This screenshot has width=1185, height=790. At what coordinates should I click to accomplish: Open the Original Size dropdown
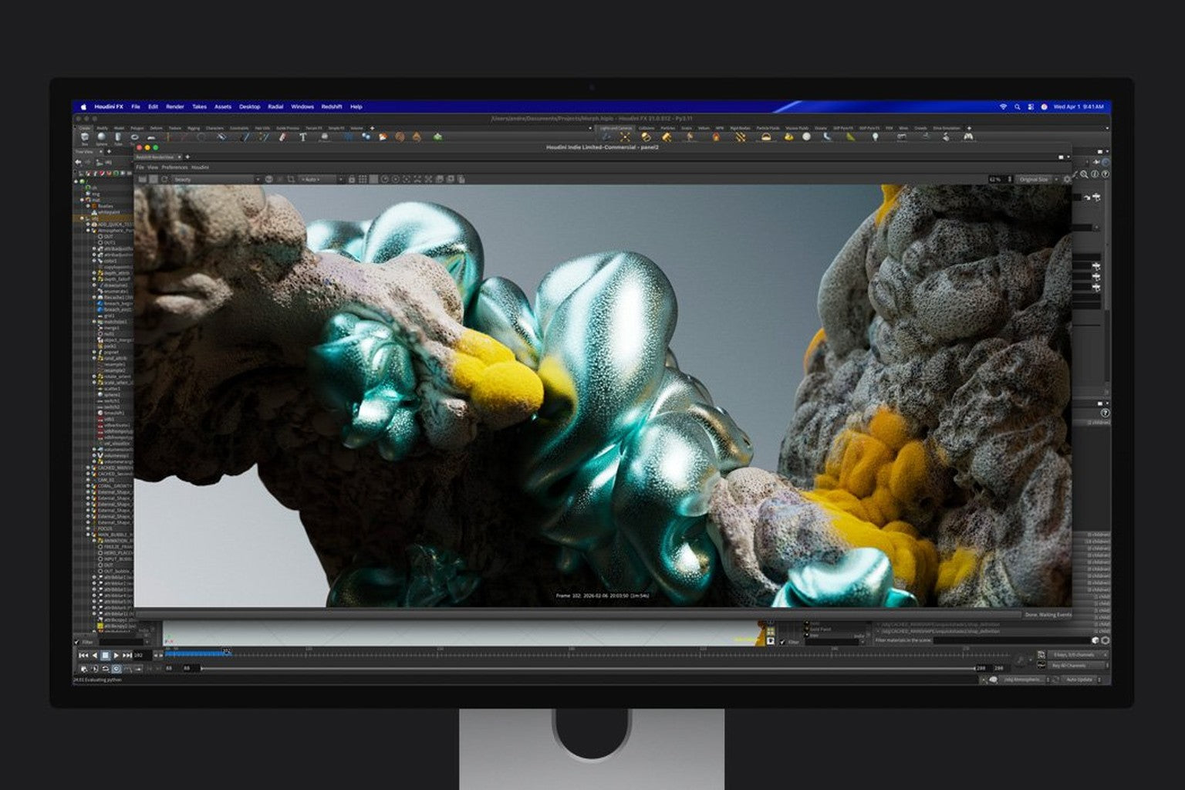(x=1039, y=179)
